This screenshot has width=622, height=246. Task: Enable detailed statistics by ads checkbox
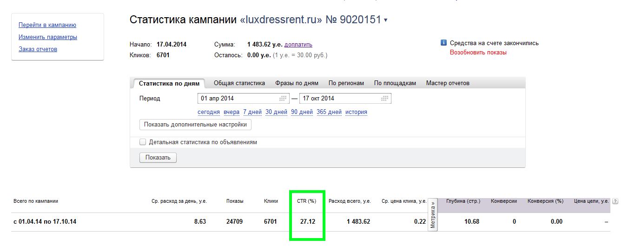click(143, 142)
